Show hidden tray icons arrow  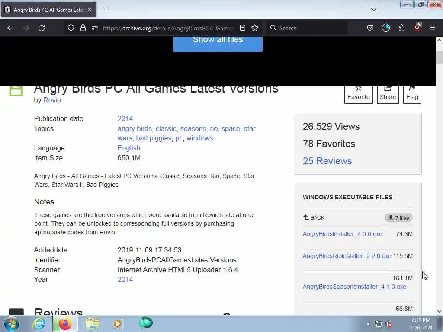[368, 324]
